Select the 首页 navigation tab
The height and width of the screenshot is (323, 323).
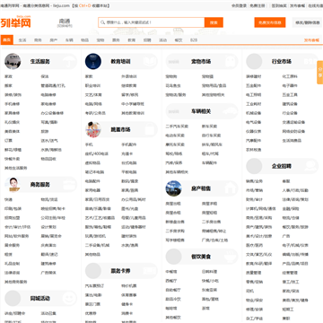(7, 39)
